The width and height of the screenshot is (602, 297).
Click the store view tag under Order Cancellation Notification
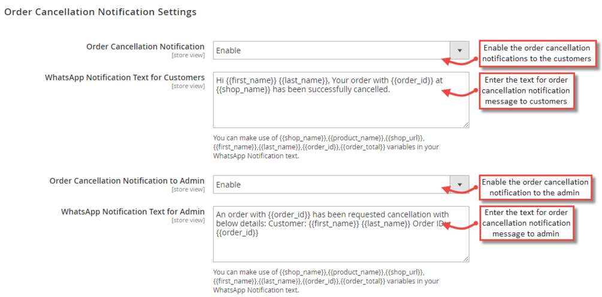187,56
